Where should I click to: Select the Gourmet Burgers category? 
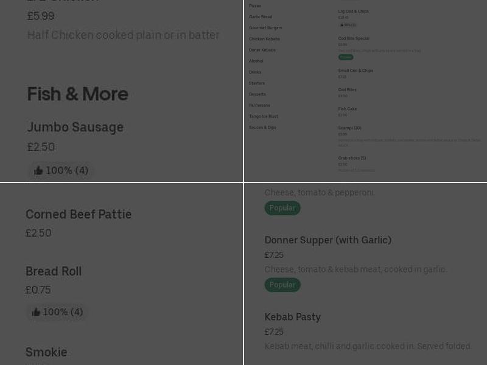point(265,27)
